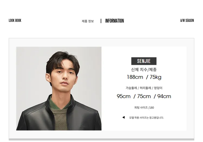
Task: Click the 신체 치수/체중 label
Action: [x=144, y=70]
